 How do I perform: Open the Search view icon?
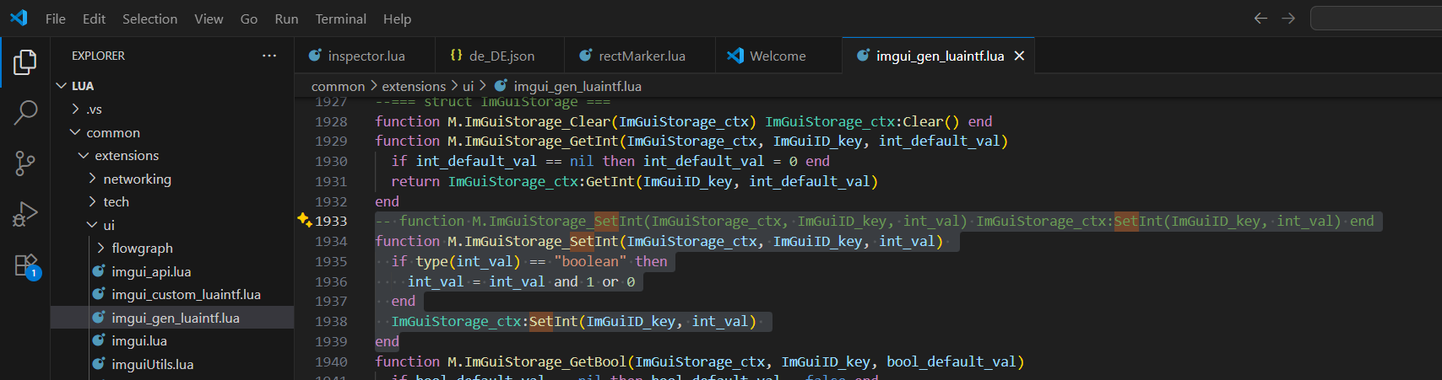point(25,112)
